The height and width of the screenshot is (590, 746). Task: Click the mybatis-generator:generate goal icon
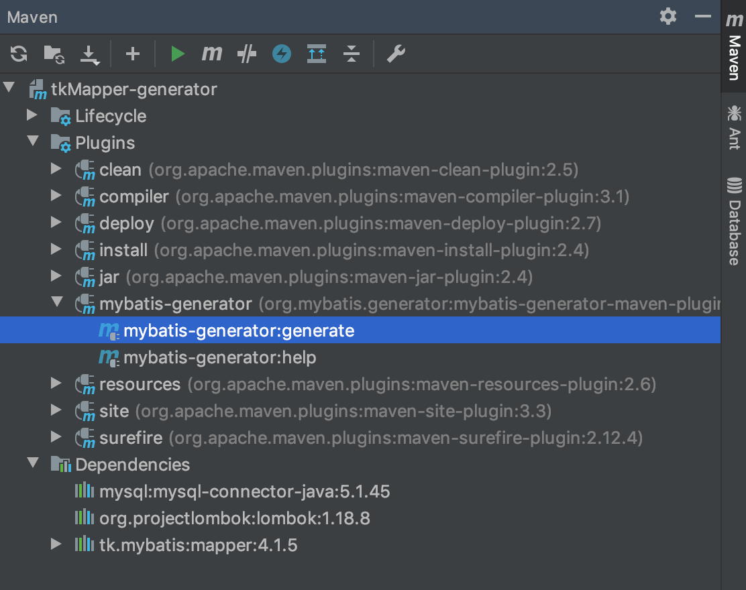109,331
